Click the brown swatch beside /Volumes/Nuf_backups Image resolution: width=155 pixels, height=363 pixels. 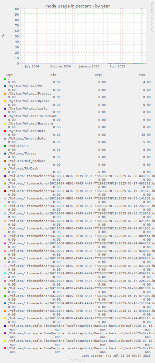pos(5,161)
